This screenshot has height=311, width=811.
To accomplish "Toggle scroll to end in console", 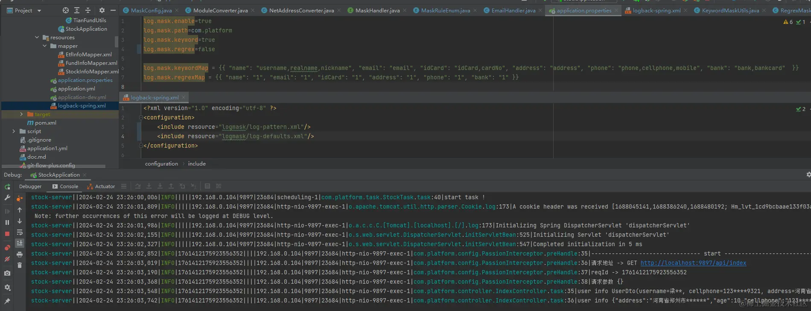I will pyautogui.click(x=20, y=243).
